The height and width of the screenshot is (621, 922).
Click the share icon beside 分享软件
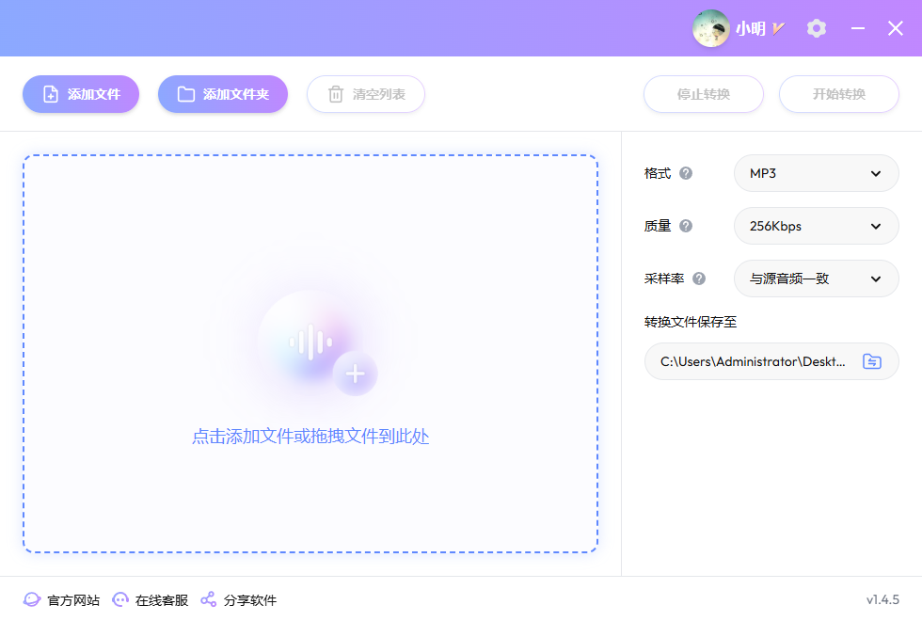[208, 600]
